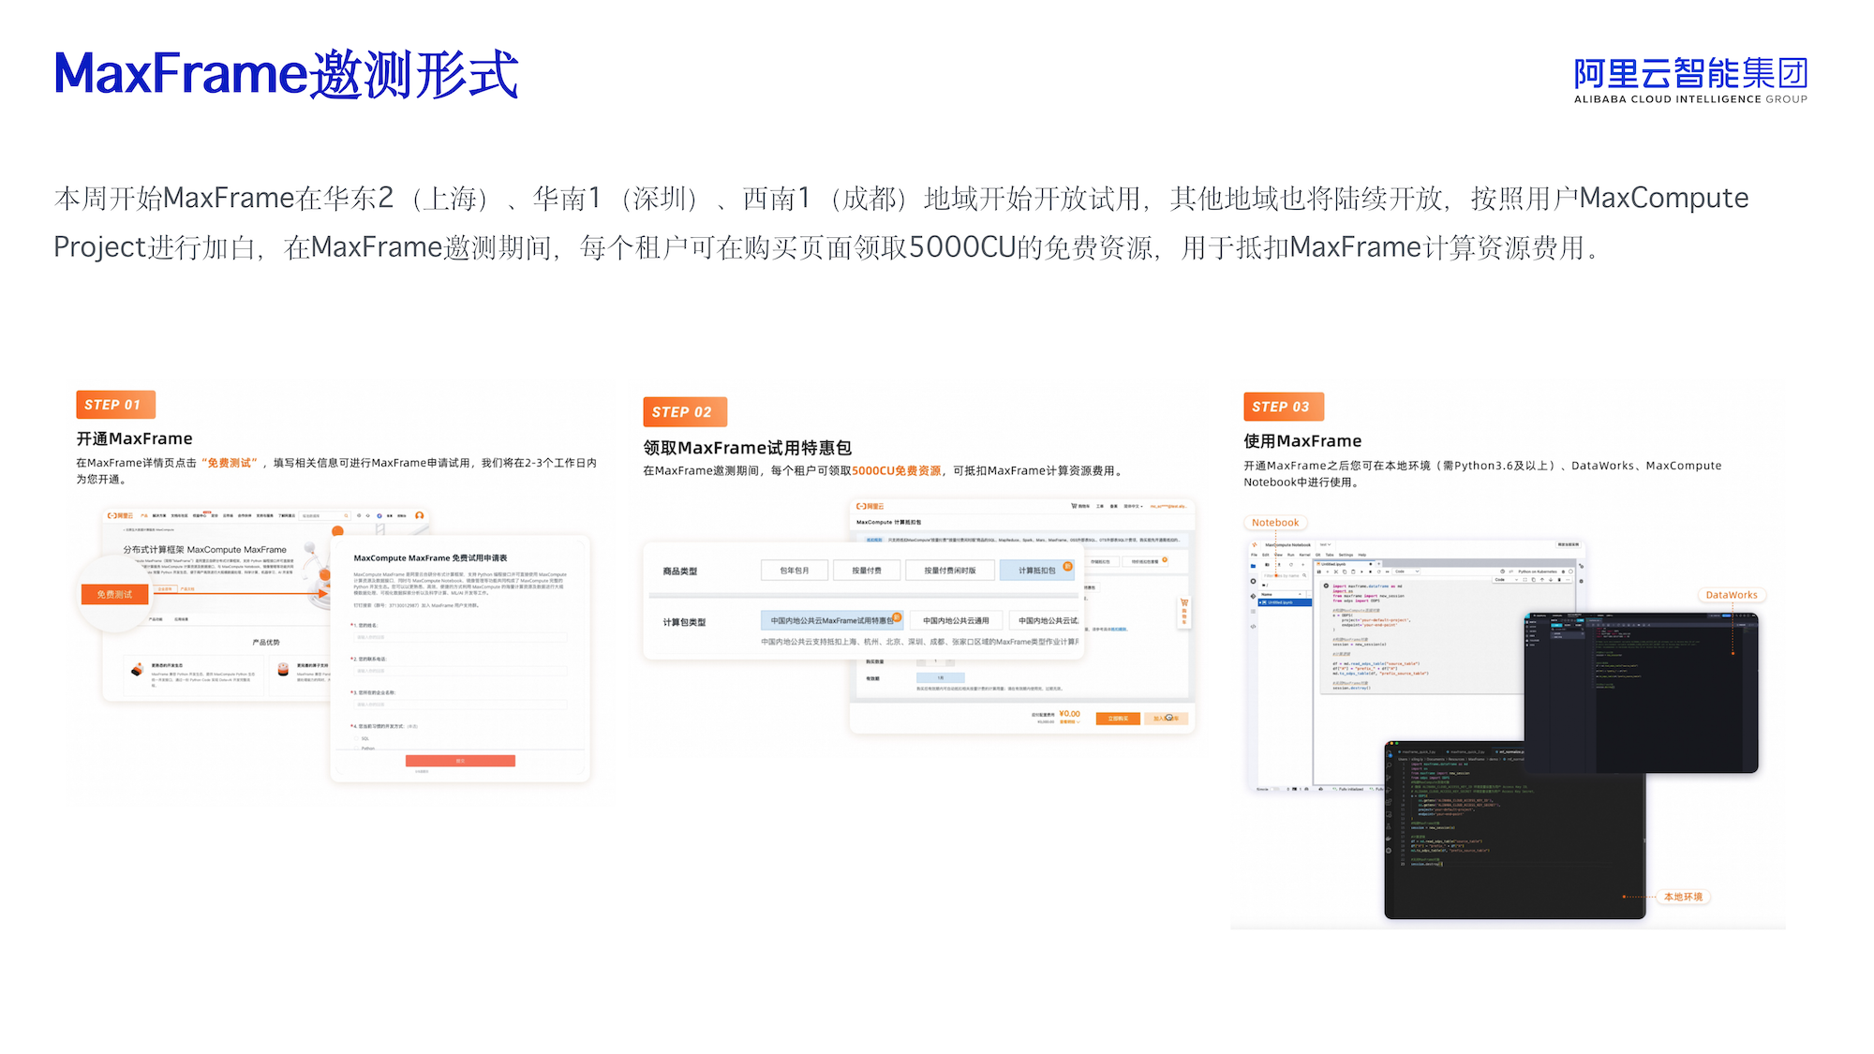Click the Python on Kubernetes kernel name
The image size is (1874, 1054).
[x=1538, y=572]
